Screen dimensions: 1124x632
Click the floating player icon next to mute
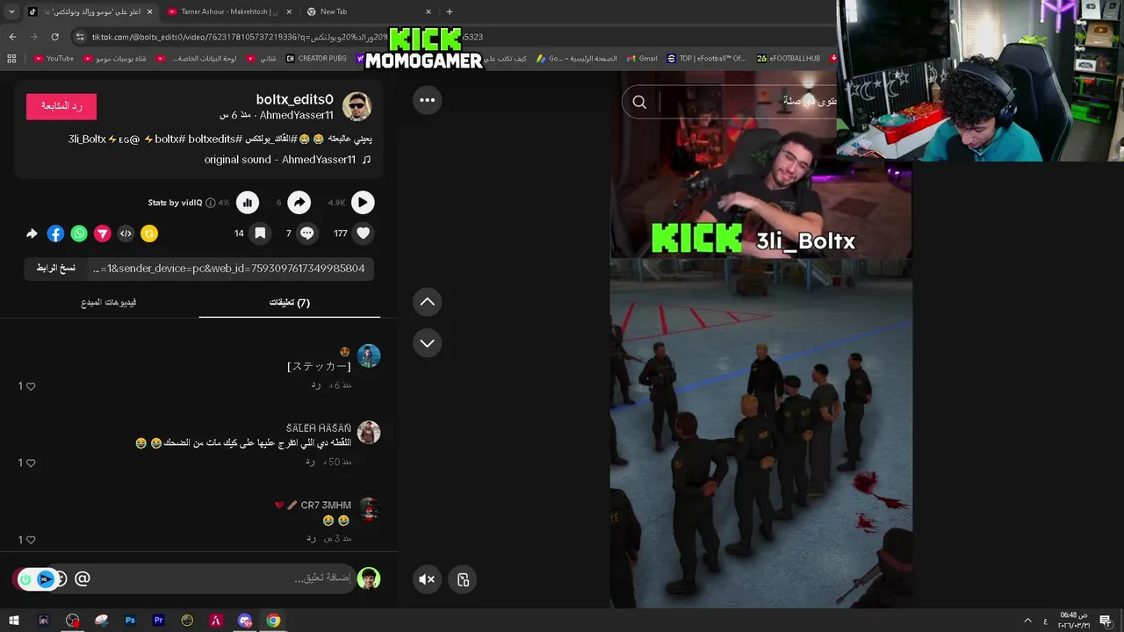click(463, 579)
